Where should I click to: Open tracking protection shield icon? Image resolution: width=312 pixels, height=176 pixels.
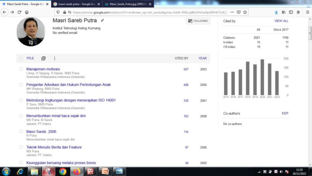[58, 12]
